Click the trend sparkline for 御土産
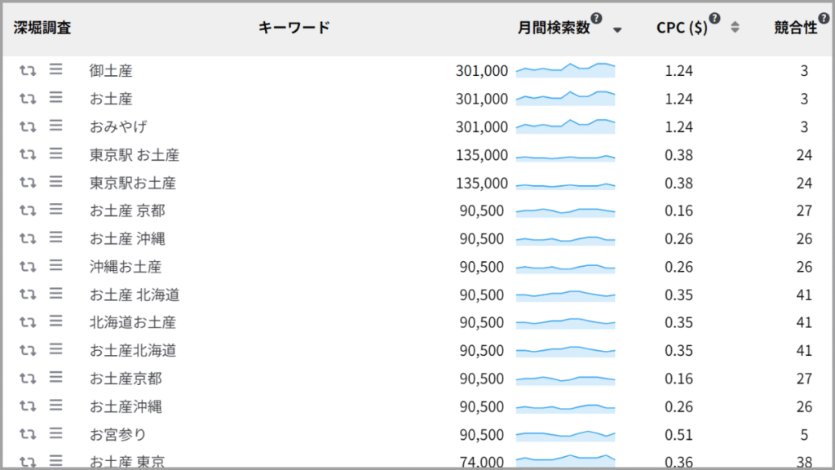 click(x=565, y=70)
